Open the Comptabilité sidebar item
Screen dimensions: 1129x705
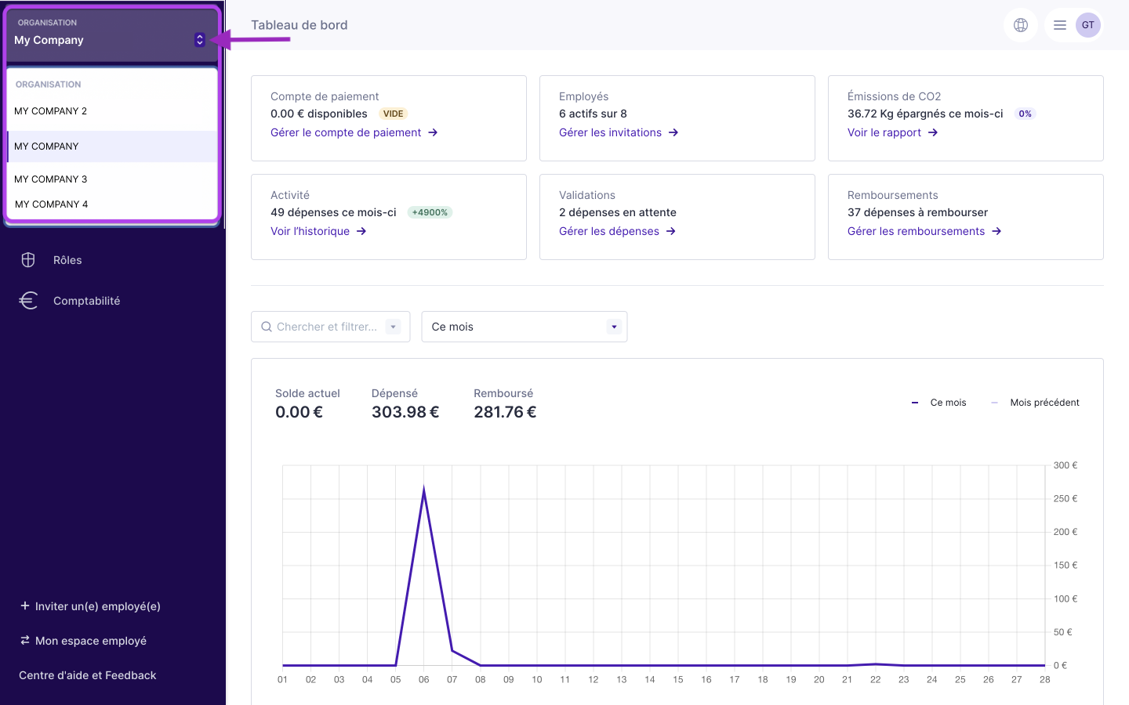[x=86, y=301]
